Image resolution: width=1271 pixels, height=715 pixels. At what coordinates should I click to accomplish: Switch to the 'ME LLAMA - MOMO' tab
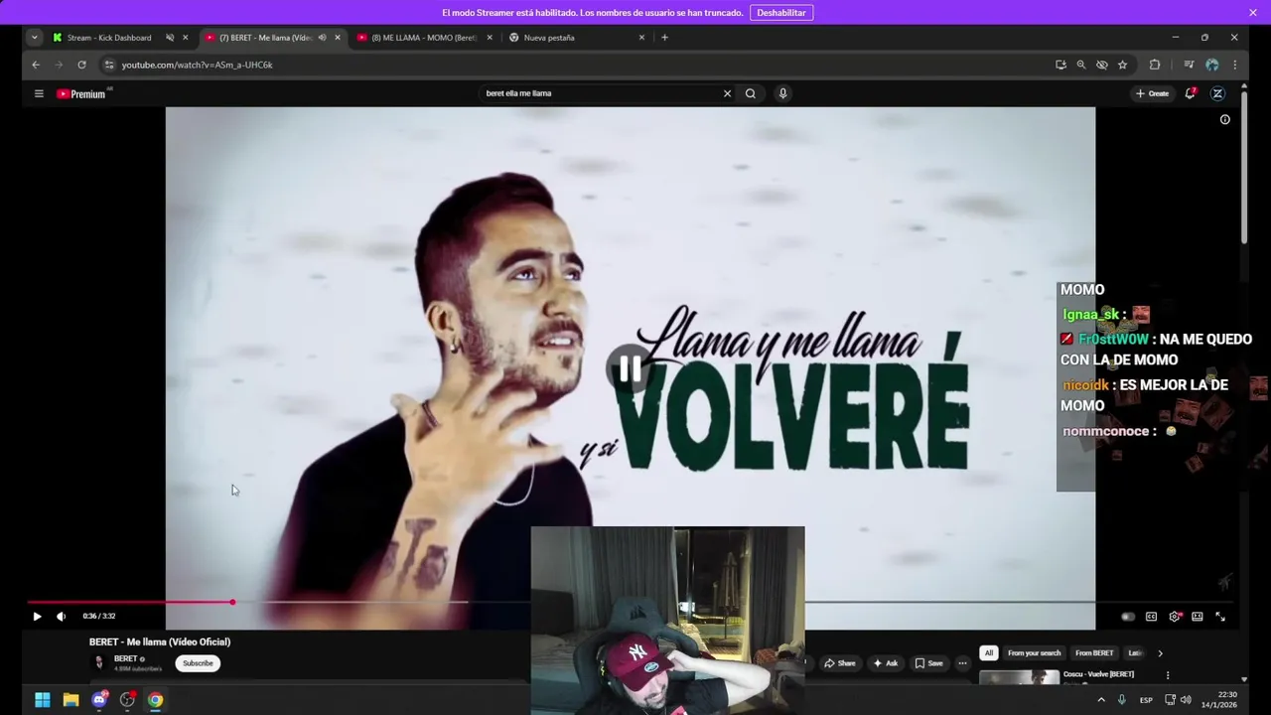(424, 38)
